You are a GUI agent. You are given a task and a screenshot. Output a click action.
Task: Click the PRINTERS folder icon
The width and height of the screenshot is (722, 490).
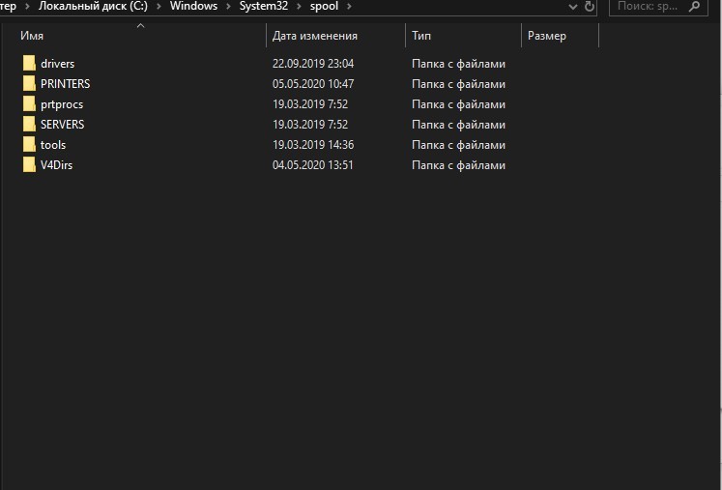[x=29, y=84]
